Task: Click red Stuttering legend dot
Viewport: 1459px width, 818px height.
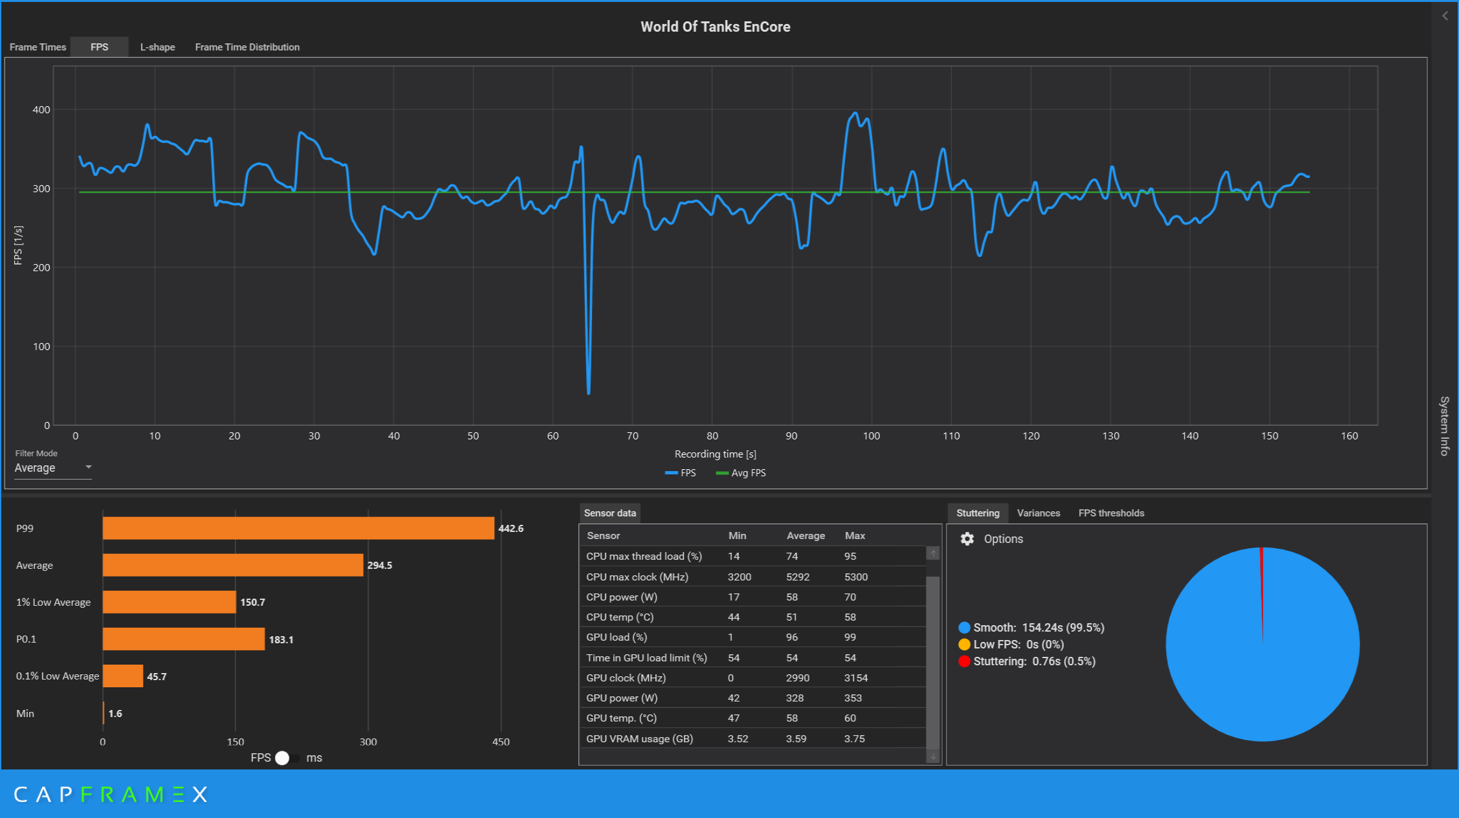Action: (964, 661)
